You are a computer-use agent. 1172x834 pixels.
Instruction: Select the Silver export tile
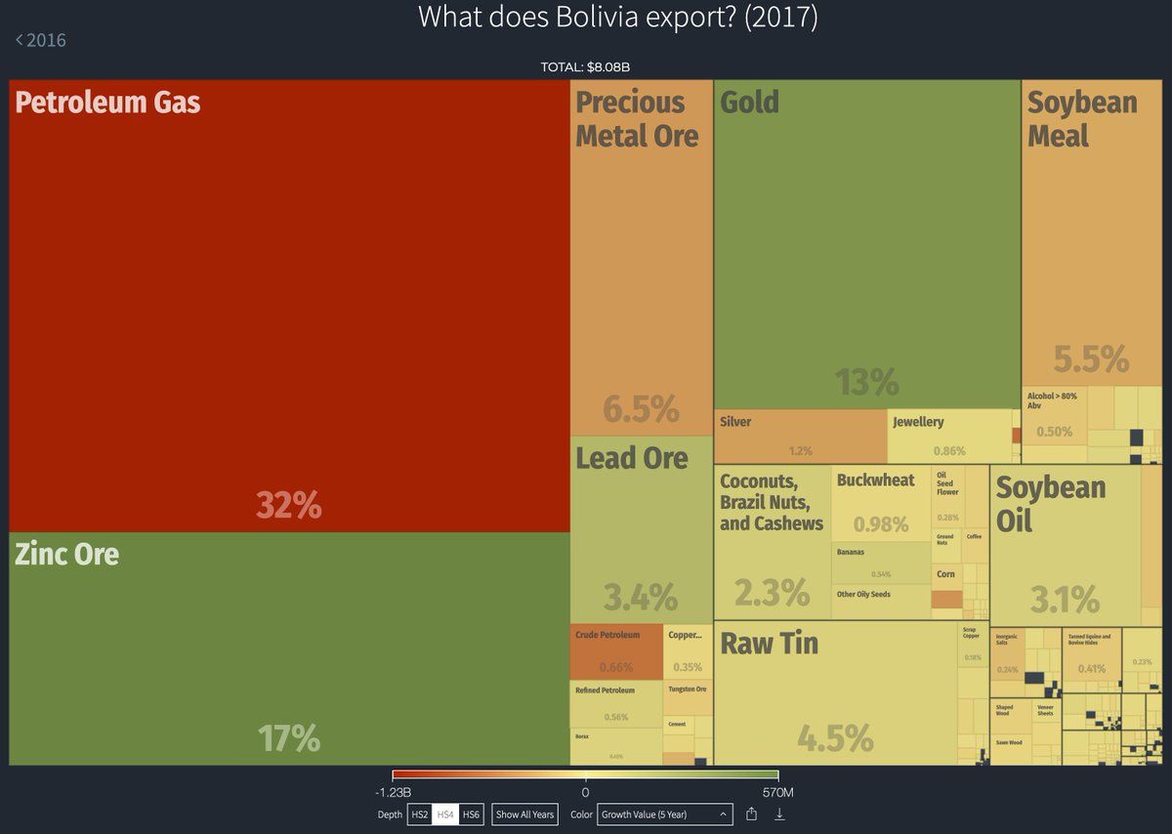pyautogui.click(x=800, y=436)
